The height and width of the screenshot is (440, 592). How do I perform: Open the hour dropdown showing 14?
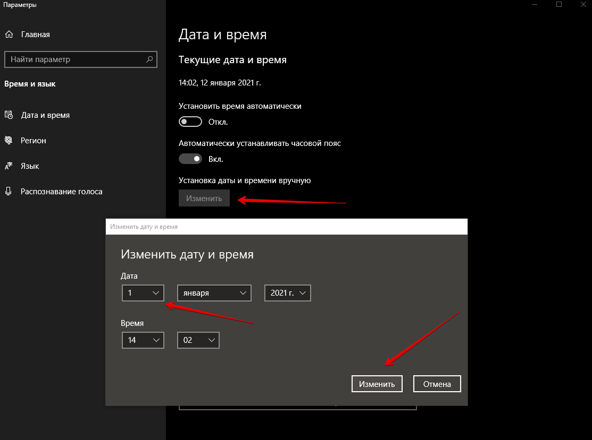tap(143, 340)
